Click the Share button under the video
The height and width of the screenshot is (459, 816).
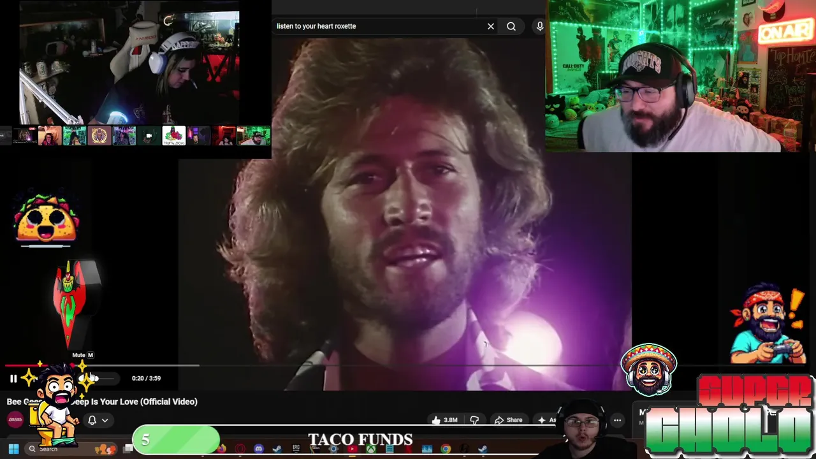click(x=508, y=420)
